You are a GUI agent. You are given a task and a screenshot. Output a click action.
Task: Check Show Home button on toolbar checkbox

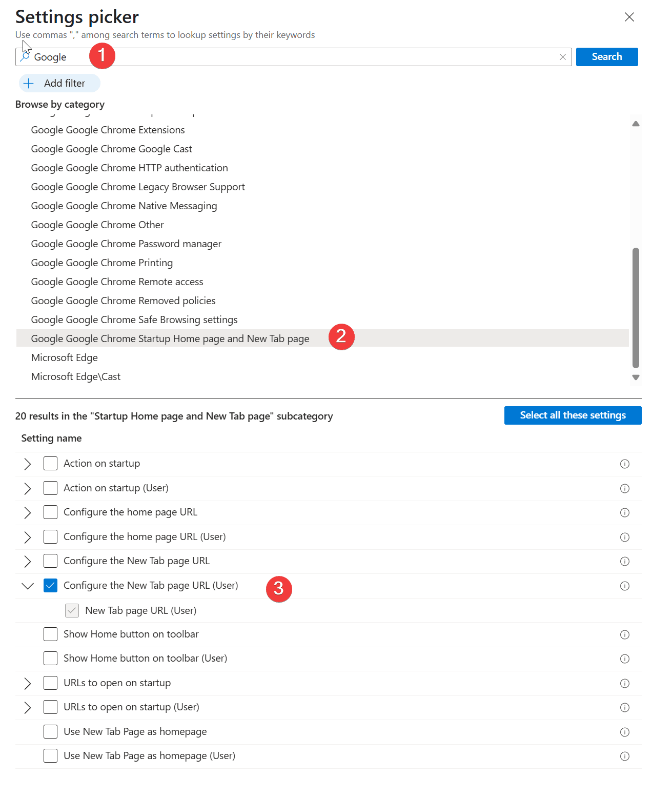[x=50, y=634]
